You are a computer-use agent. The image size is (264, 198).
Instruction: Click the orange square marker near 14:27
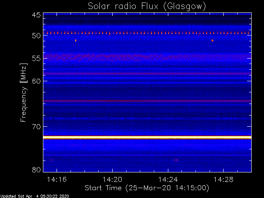click(x=212, y=40)
